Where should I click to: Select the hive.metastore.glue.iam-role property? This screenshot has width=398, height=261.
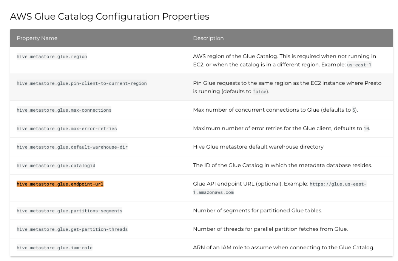54,248
